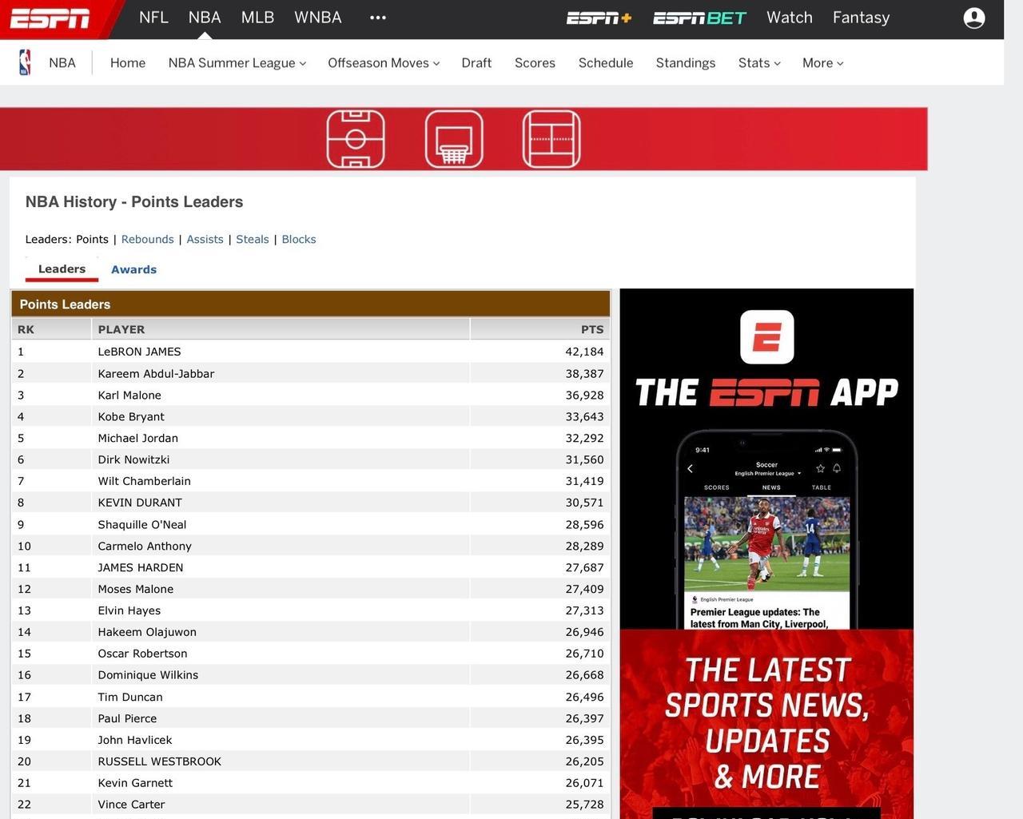1023x819 pixels.
Task: Open the Steals leaders link
Action: (x=253, y=240)
